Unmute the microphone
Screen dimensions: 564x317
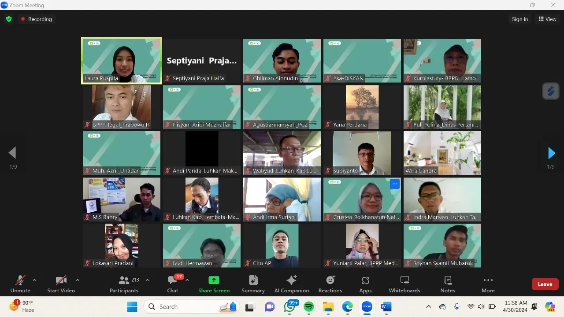[20, 284]
